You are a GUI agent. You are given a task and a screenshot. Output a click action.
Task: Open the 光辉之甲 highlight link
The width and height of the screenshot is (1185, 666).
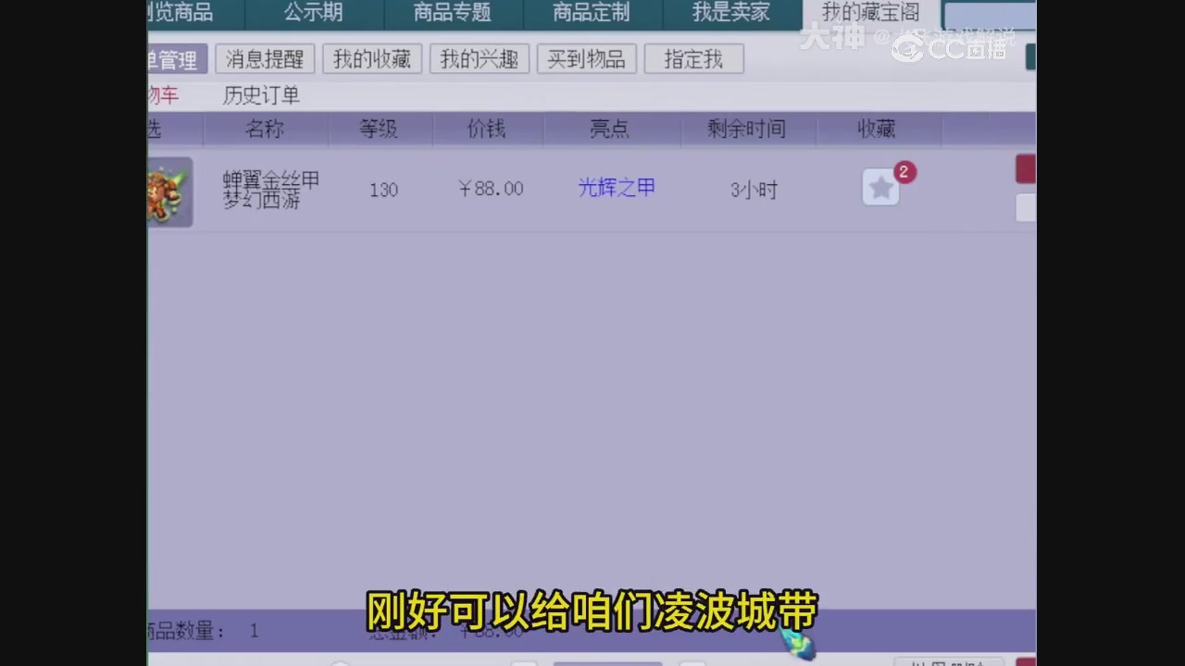[x=616, y=188]
